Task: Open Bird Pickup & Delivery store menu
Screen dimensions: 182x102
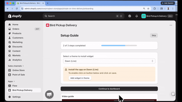Action: 157,16
